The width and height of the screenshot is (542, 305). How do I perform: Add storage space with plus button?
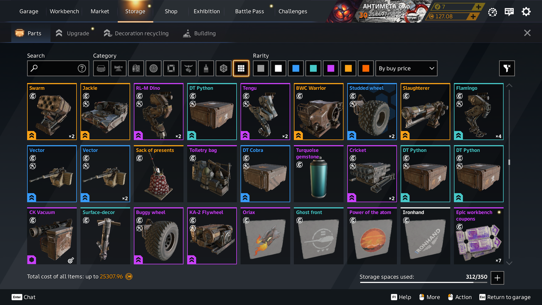click(x=497, y=278)
